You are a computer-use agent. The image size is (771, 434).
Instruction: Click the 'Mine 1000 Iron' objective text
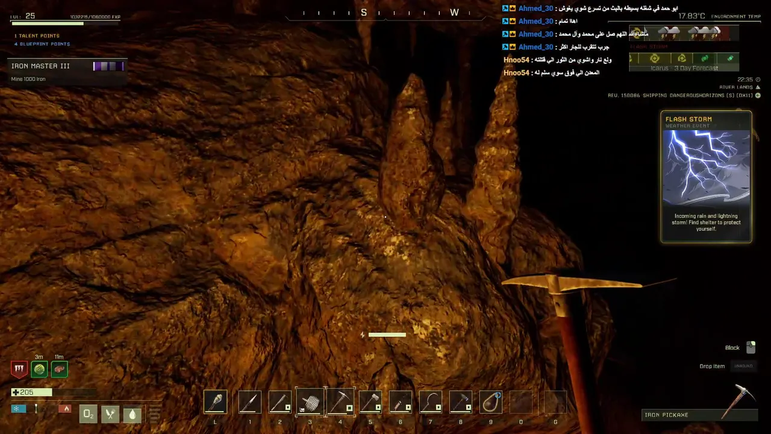tap(28, 79)
